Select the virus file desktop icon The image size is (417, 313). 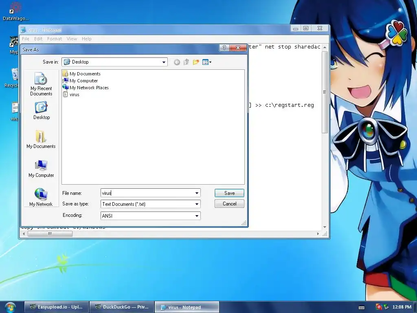(14, 111)
